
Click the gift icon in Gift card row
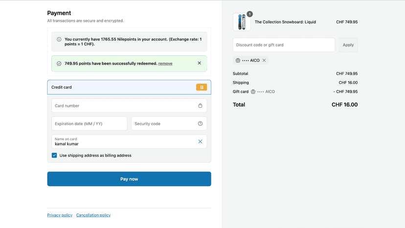253,91
